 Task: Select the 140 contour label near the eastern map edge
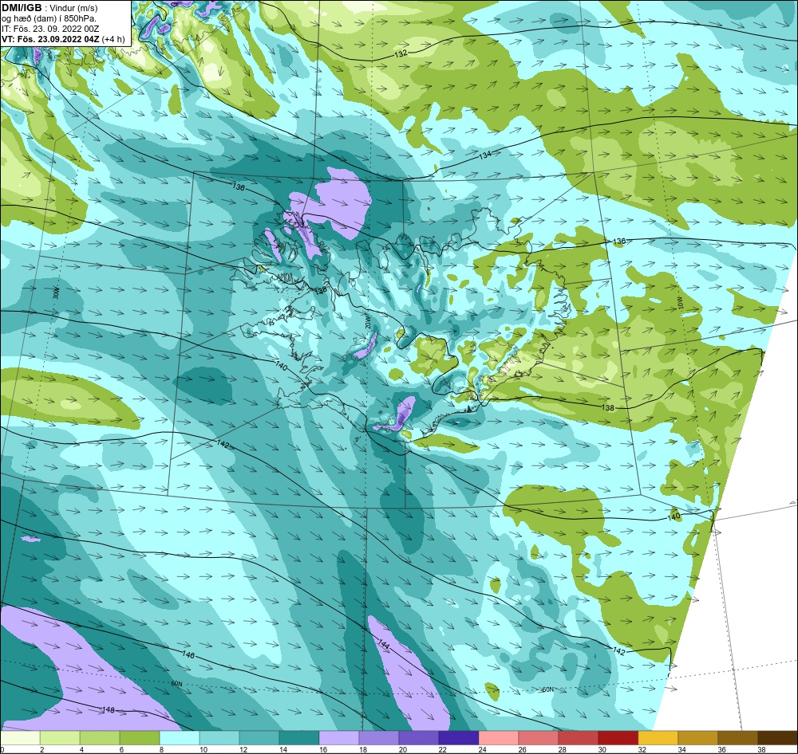point(674,516)
